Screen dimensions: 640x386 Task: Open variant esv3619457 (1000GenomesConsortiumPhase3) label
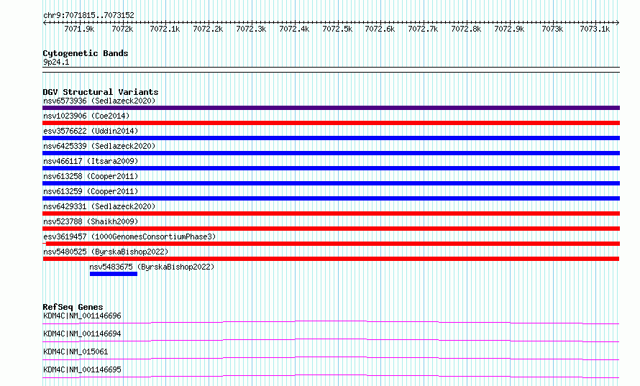coord(129,236)
